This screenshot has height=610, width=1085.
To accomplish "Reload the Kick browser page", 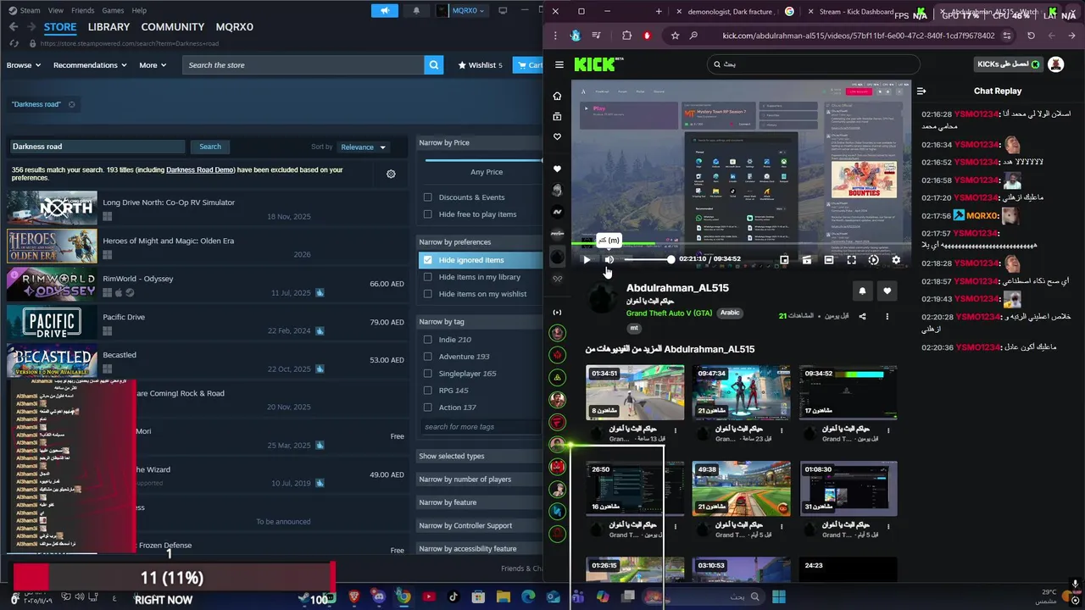I will coord(1031,36).
